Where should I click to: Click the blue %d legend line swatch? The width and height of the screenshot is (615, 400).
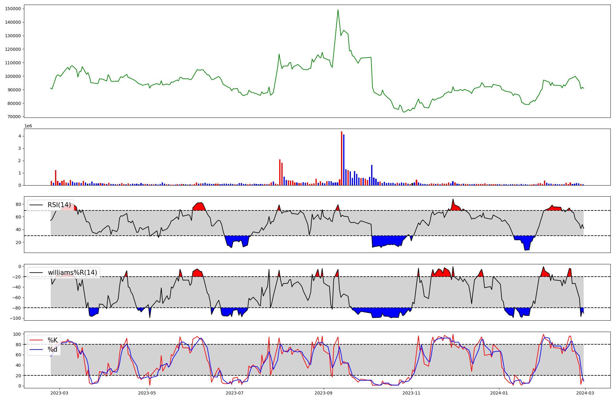pos(36,350)
